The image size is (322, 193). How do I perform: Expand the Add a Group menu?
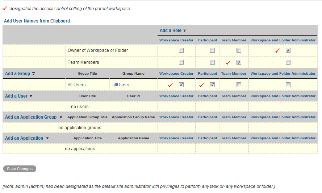[17, 74]
